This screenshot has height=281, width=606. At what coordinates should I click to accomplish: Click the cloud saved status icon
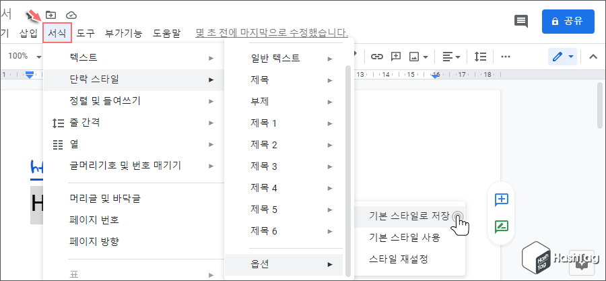pyautogui.click(x=71, y=15)
